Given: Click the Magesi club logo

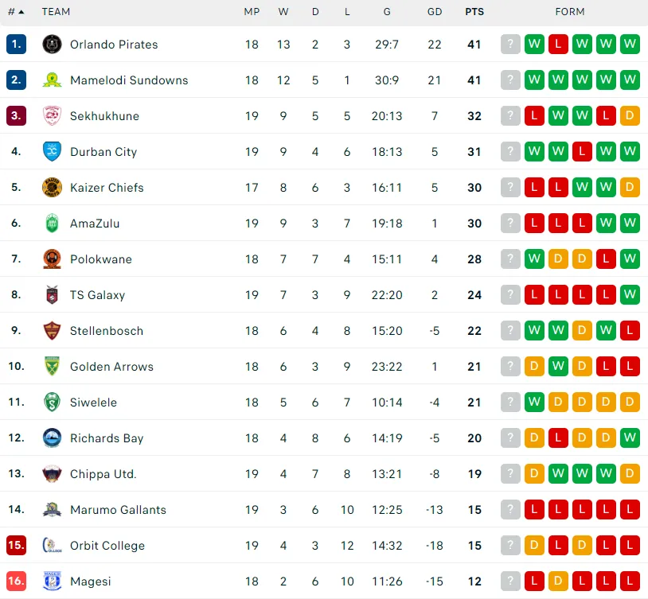Looking at the screenshot, I should coord(52,581).
